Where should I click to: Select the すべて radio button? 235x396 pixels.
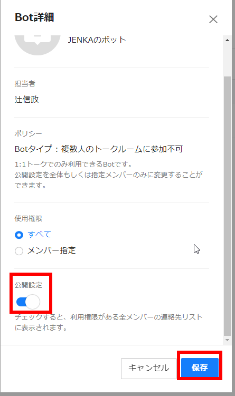[x=19, y=235]
